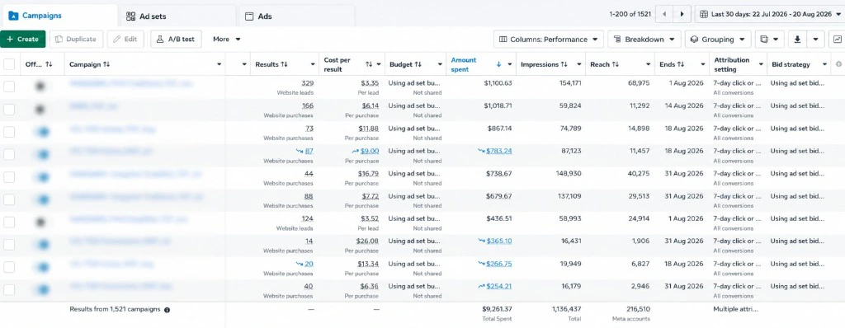Tick the checkbox for the $1,100.63 row
This screenshot has height=328, width=845.
point(9,87)
